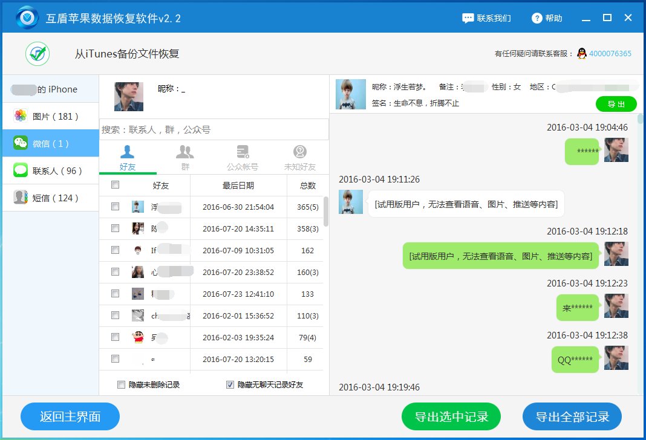Viewport: 646px width, 440px height.
Task: Open 联系人 (96) in the sidebar
Action: [x=51, y=170]
